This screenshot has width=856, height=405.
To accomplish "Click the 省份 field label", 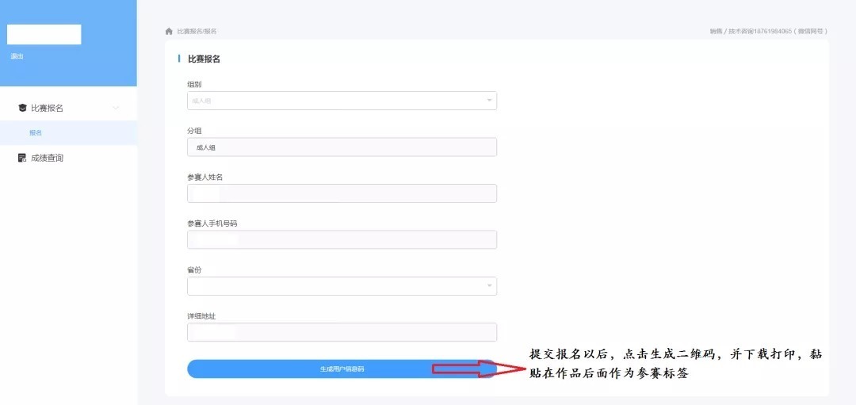I will (195, 269).
